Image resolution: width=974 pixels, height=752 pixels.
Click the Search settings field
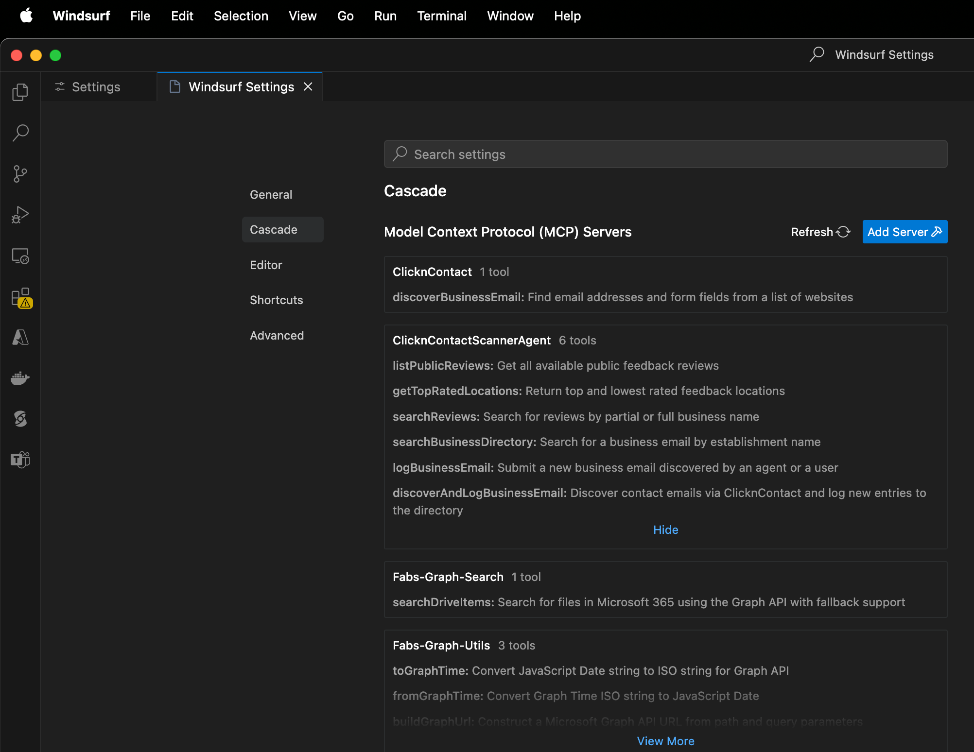click(665, 154)
